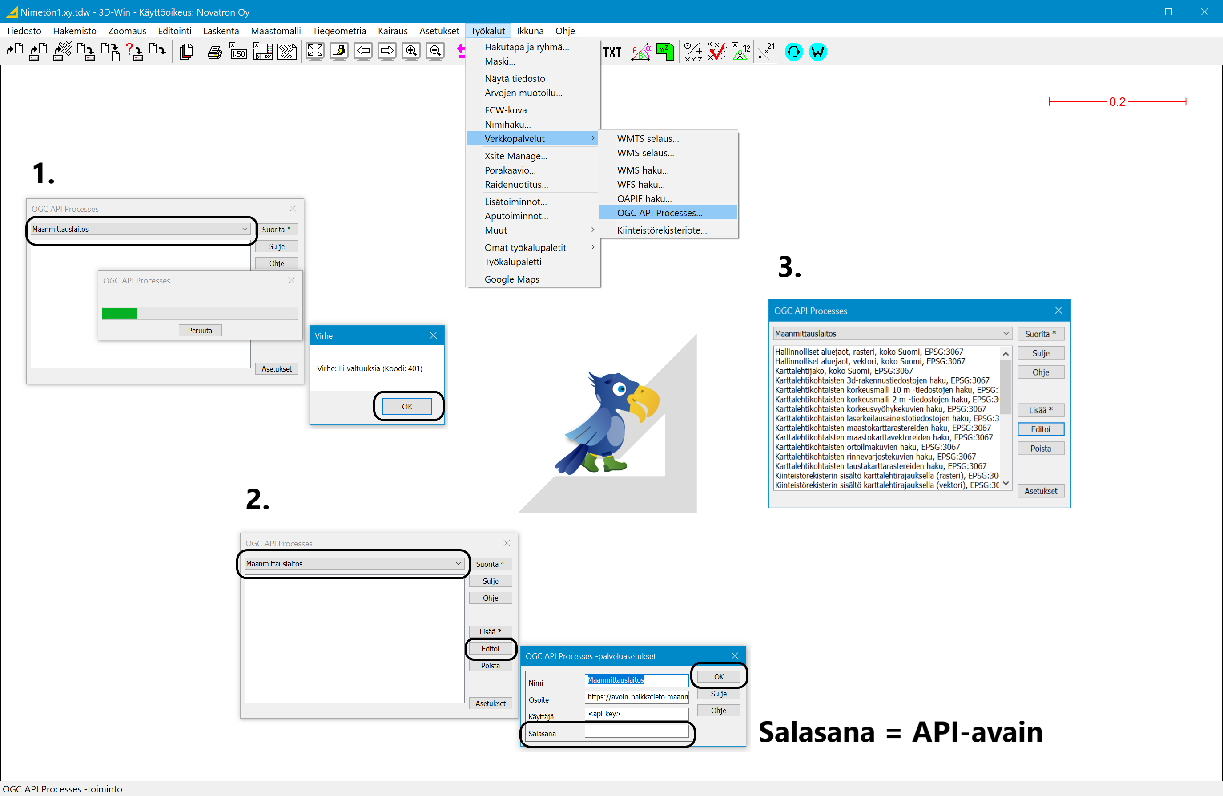
Task: Click the TXT text tool icon
Action: click(612, 52)
